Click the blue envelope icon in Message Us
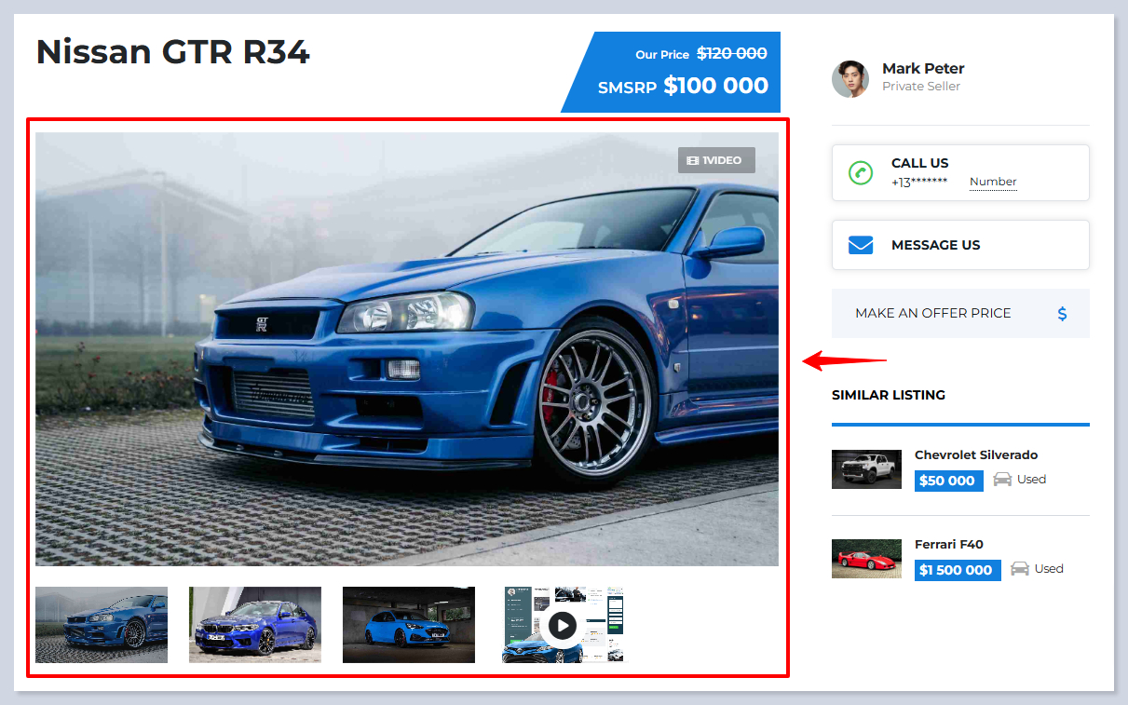 (x=861, y=245)
